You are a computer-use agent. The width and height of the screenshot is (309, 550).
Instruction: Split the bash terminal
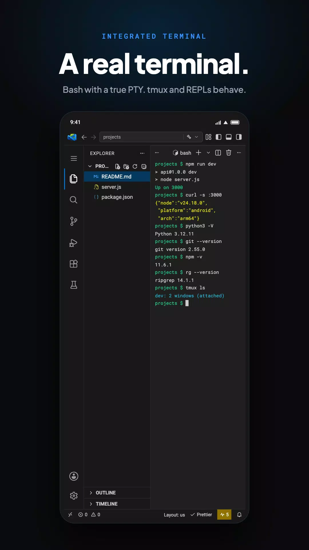pyautogui.click(x=218, y=153)
